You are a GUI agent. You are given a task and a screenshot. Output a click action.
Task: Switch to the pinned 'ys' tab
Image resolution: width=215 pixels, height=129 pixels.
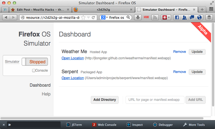pos(5,10)
